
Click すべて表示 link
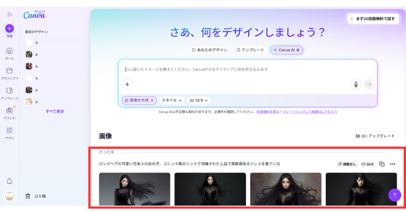(55, 112)
